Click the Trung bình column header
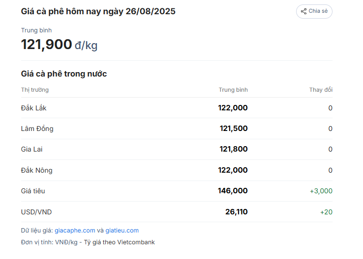 pos(233,90)
